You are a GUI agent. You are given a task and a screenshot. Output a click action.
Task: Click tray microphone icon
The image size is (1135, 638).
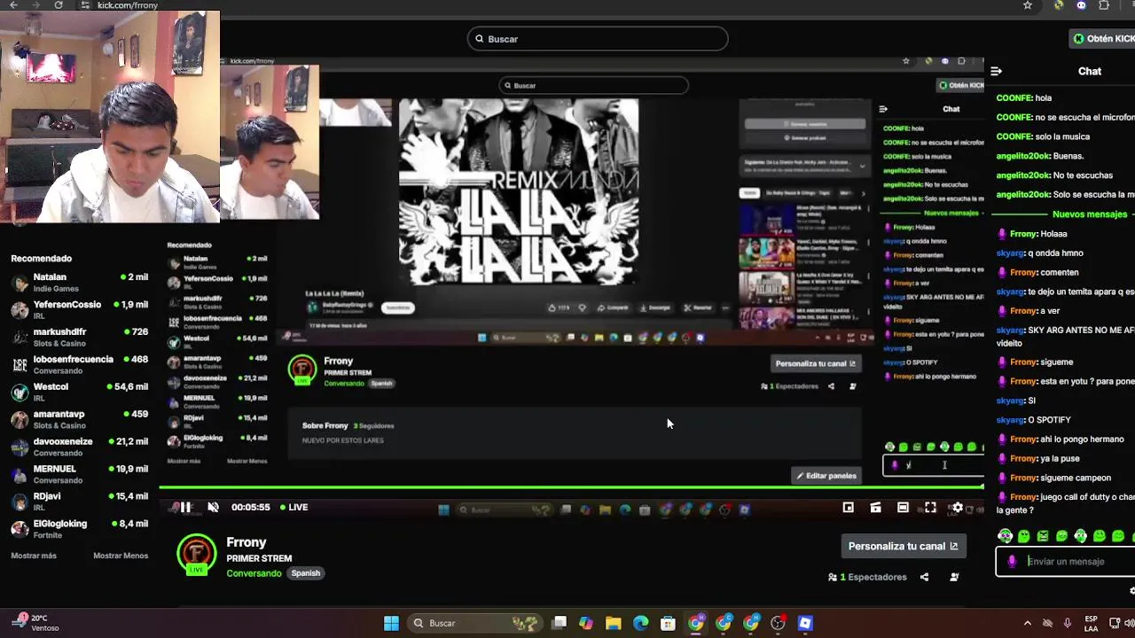coord(1068,623)
